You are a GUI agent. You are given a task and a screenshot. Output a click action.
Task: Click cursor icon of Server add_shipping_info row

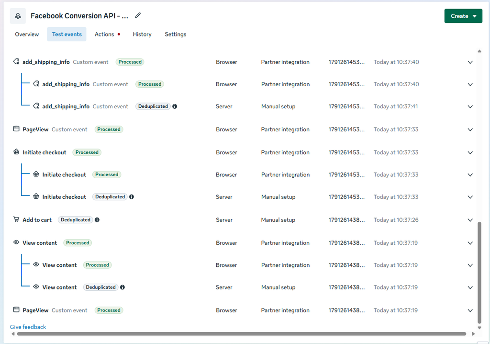pos(36,106)
